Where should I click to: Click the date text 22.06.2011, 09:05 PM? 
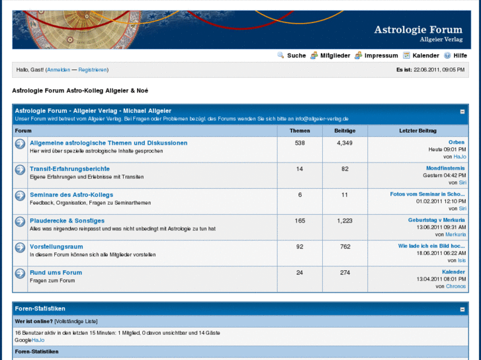(439, 70)
